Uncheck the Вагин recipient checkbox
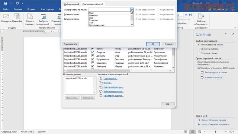238x134 pixels. 93,49
